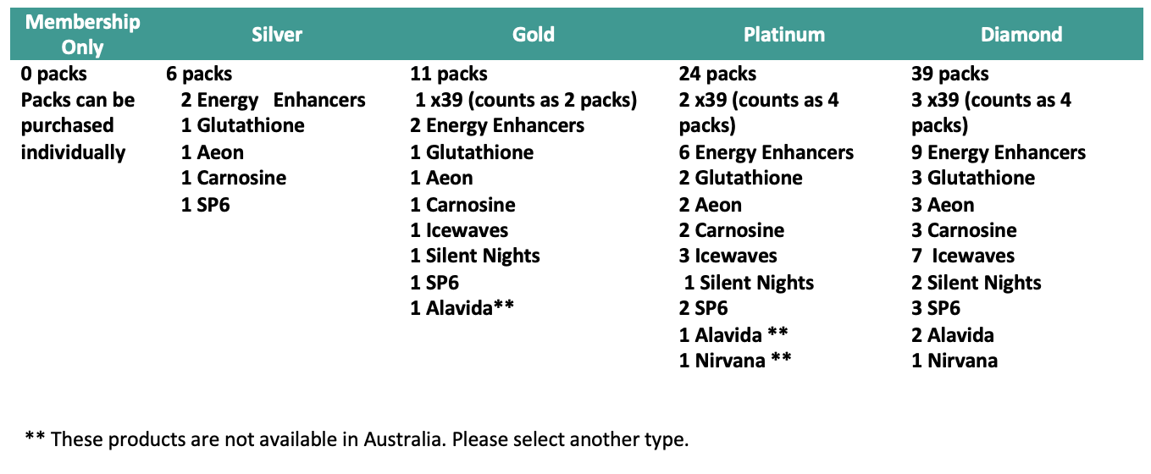The image size is (1151, 474).
Task: Click "24 packs" under Platinum
Action: click(x=717, y=74)
